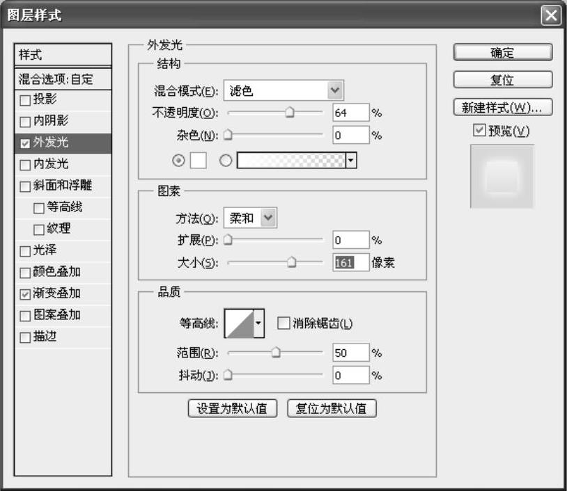This screenshot has height=491, width=567.
Task: Uncheck the 渐变叠加 gradient overlay checkbox
Action: click(25, 295)
